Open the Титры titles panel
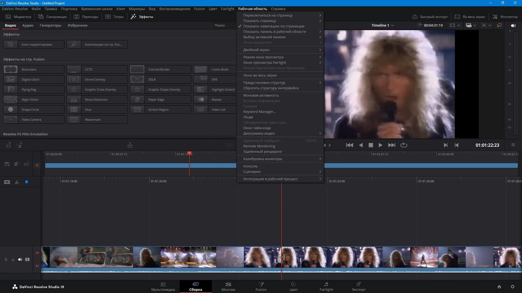Screen dimensions: 522x293 point(114,16)
